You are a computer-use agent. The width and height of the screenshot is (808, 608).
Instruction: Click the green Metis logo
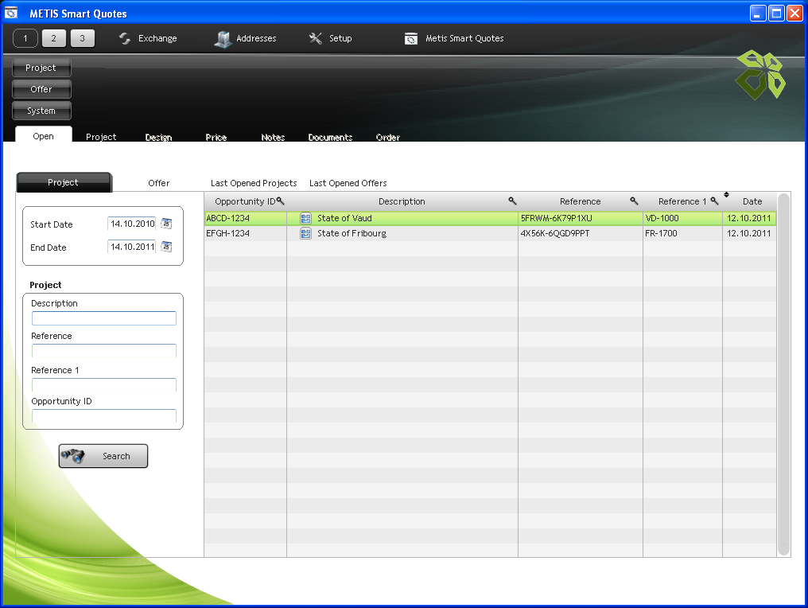click(760, 75)
